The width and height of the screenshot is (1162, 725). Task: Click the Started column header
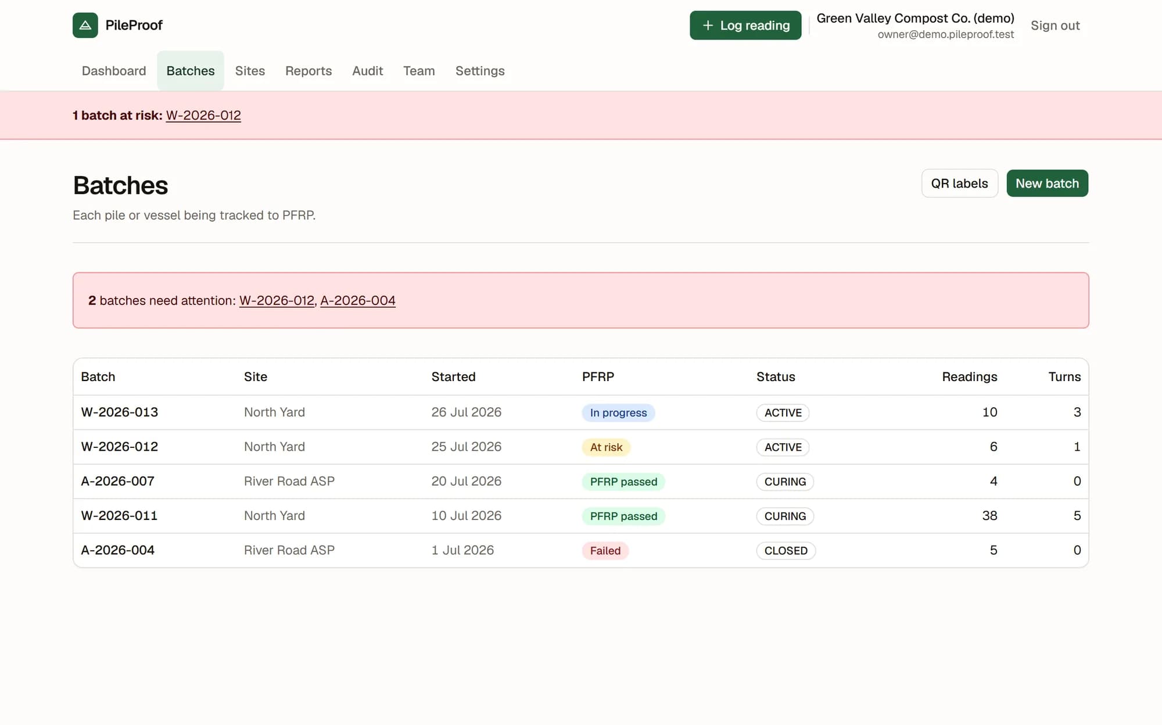coord(453,376)
